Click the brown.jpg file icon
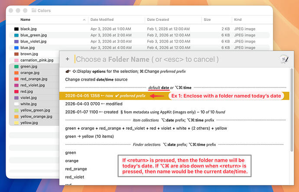 point(16,54)
